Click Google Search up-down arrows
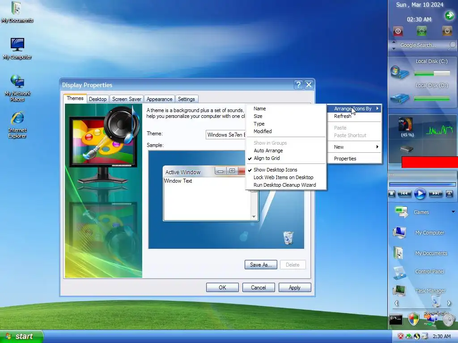Image resolution: width=458 pixels, height=343 pixels. pyautogui.click(x=394, y=45)
